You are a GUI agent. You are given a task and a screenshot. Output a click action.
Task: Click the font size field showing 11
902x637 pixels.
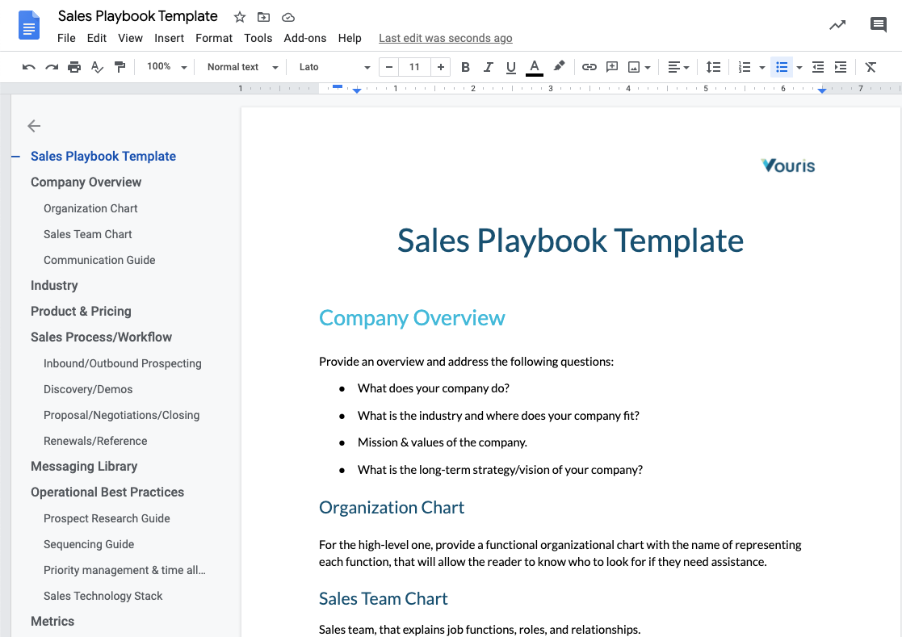[x=415, y=67]
